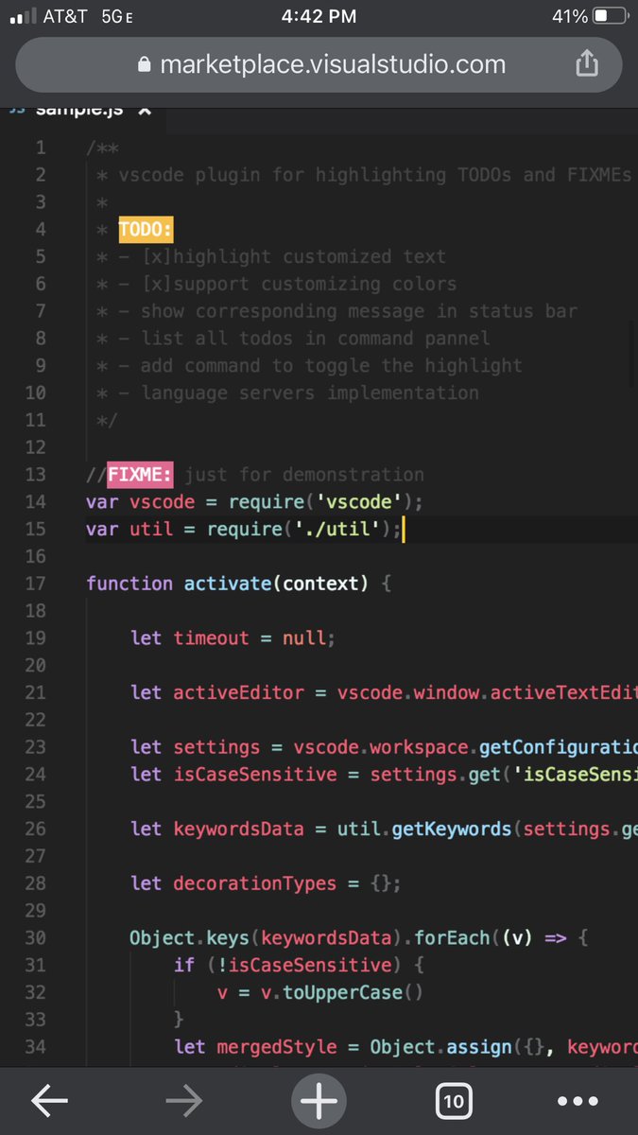This screenshot has height=1135, width=638.
Task: Tap the 4:42 PM clock
Action: click(x=319, y=16)
